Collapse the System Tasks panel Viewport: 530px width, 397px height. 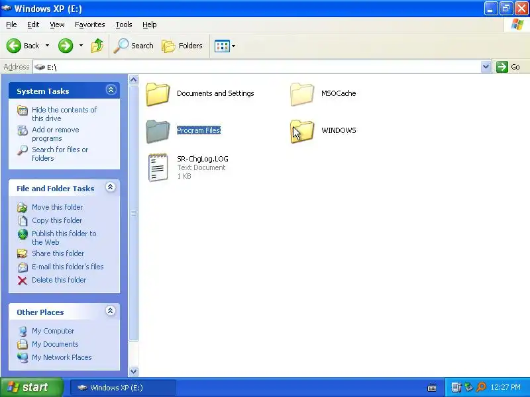(111, 90)
